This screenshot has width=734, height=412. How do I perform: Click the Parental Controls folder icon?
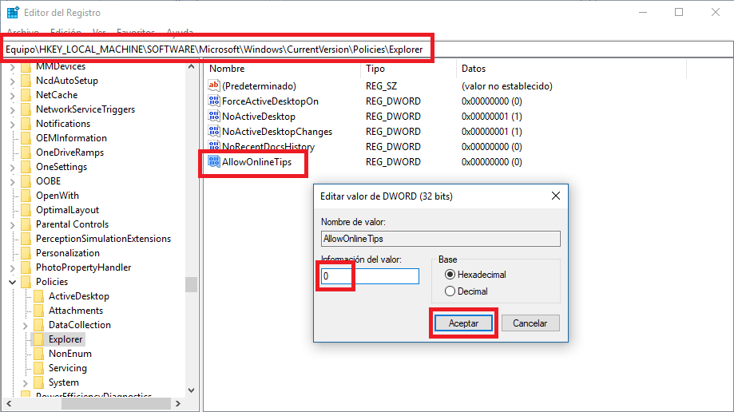click(x=26, y=224)
